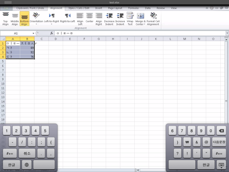The height and width of the screenshot is (172, 229).
Task: Select cell B2 containing 89
Action: pos(27,48)
